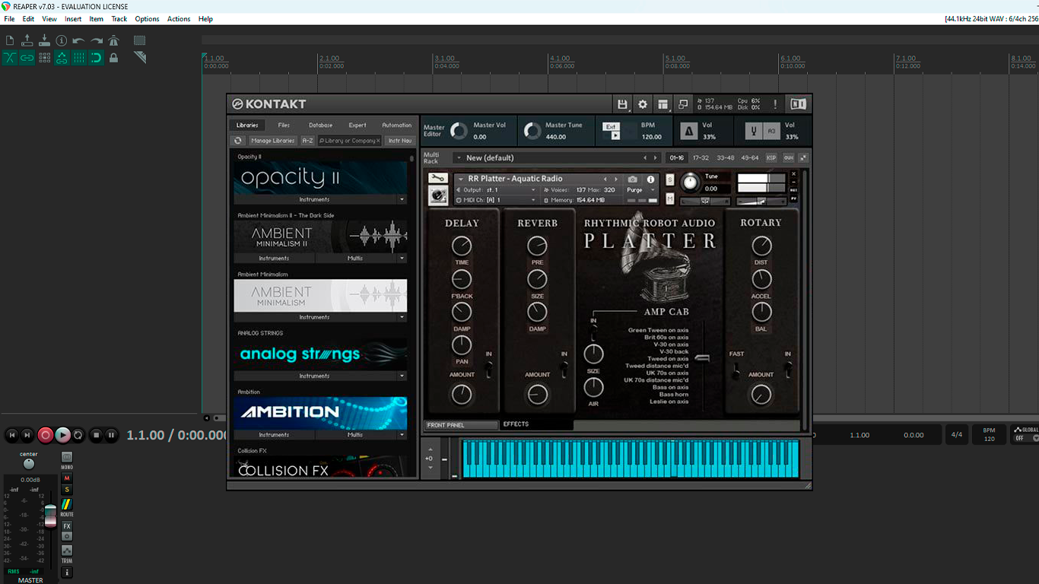Toggle item grouping chain-link icon
Screen dimensions: 1039x584
coord(27,58)
